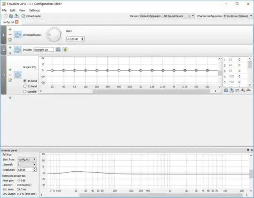
Task: Expand the Include row's double-chevron
Action: click(x=10, y=53)
